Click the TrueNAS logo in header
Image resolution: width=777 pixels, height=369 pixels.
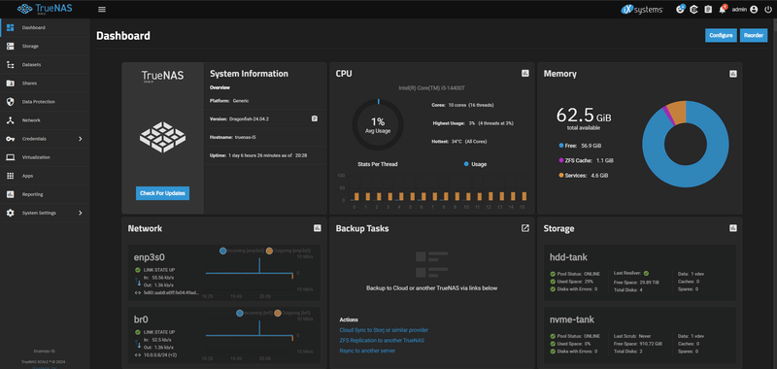coord(45,9)
